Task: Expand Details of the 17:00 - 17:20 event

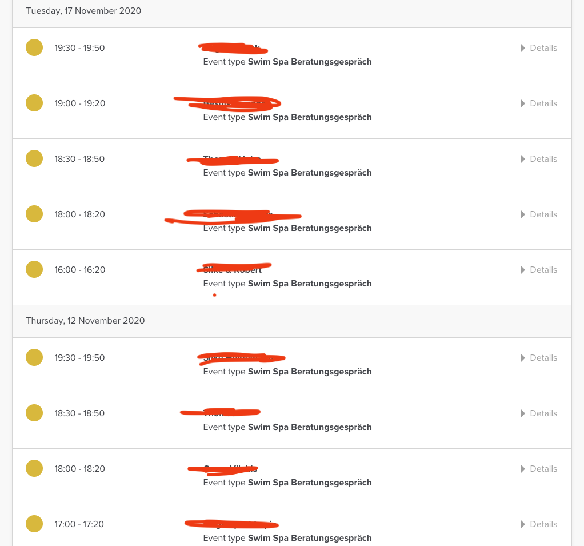Action: (538, 524)
